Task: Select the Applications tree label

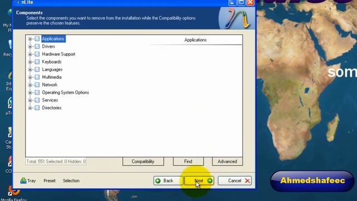Action: [54, 39]
